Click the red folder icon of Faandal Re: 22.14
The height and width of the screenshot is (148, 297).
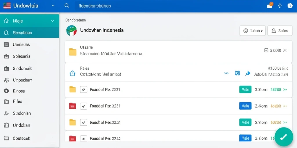[73, 138]
